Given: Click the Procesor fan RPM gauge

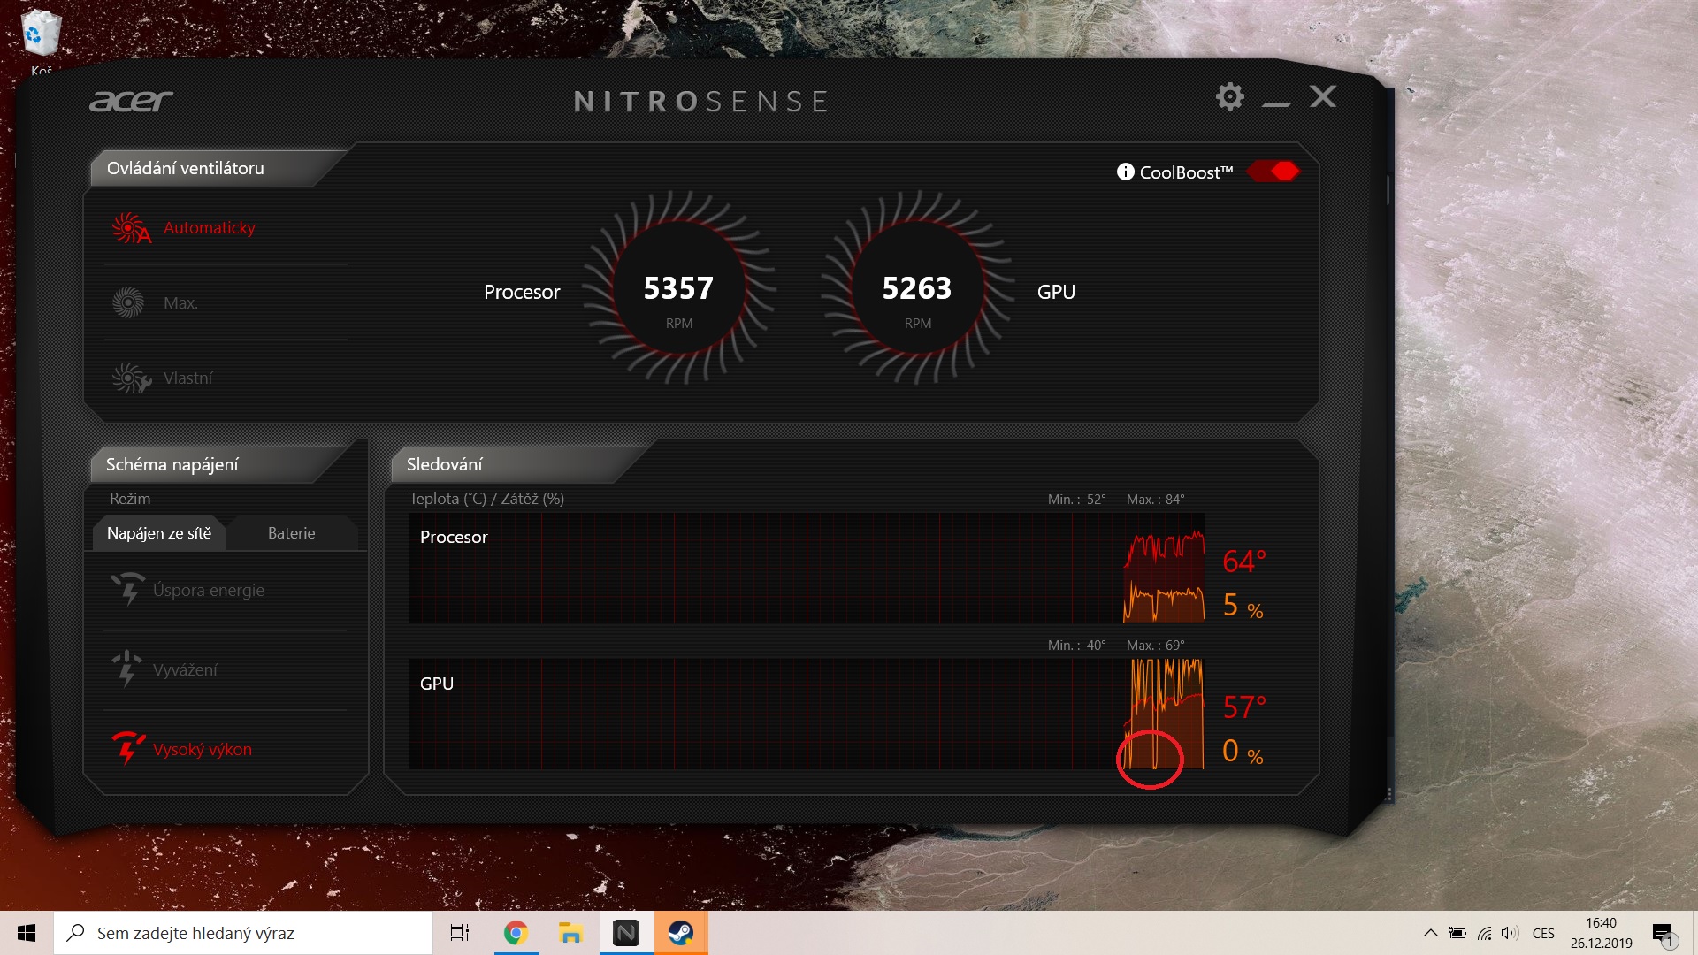Looking at the screenshot, I should 678,289.
